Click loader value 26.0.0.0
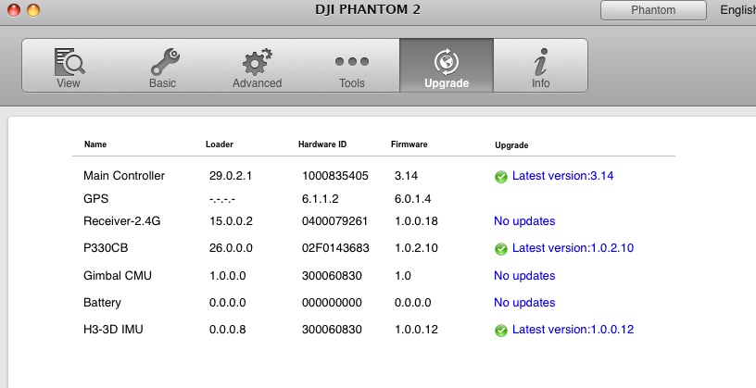Screen dimensions: 756x388 (x=231, y=248)
